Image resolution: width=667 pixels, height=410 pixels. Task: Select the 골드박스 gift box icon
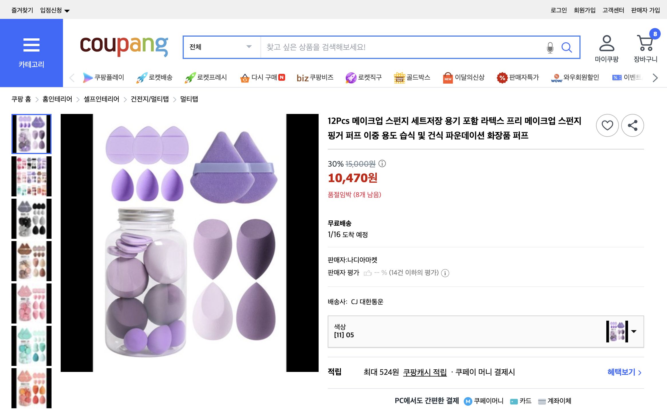tap(400, 77)
